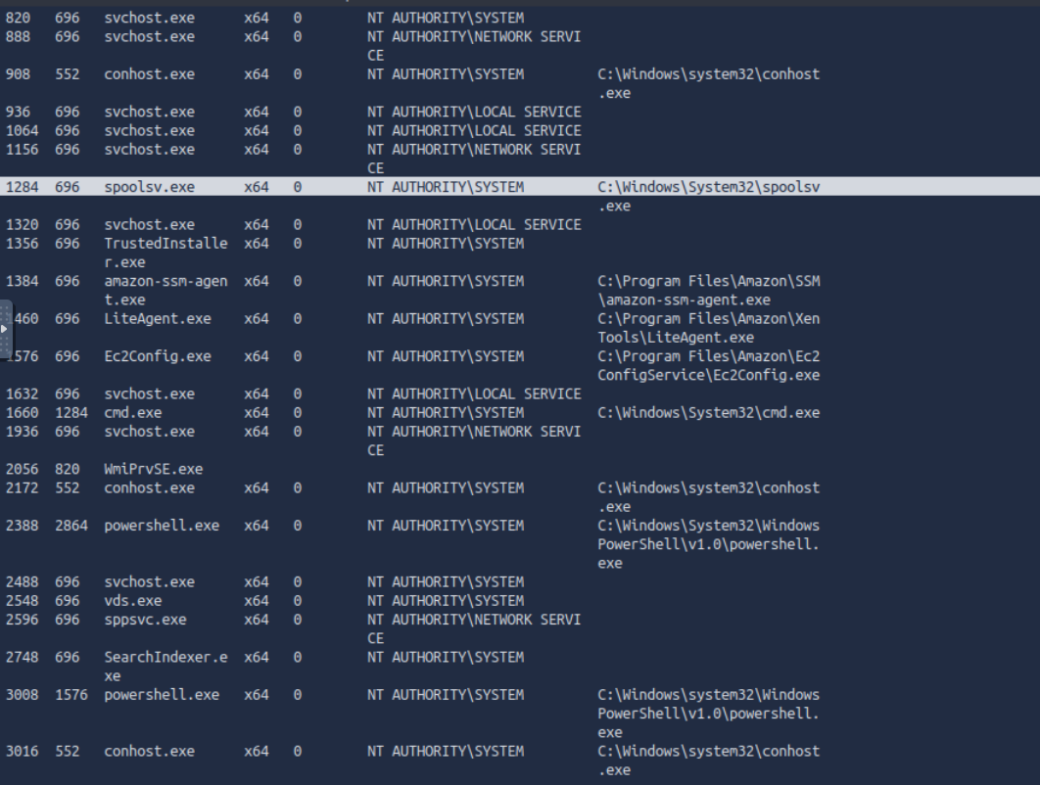Click the Ec2ConfigService path text

[708, 366]
